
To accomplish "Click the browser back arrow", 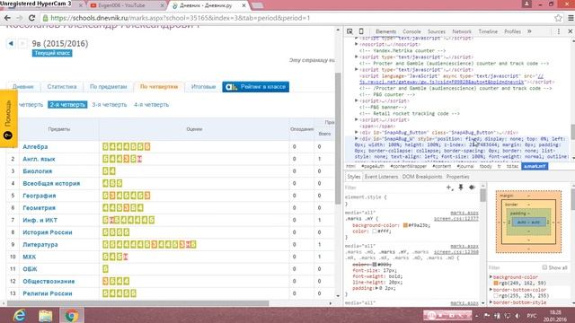I will 7,18.
